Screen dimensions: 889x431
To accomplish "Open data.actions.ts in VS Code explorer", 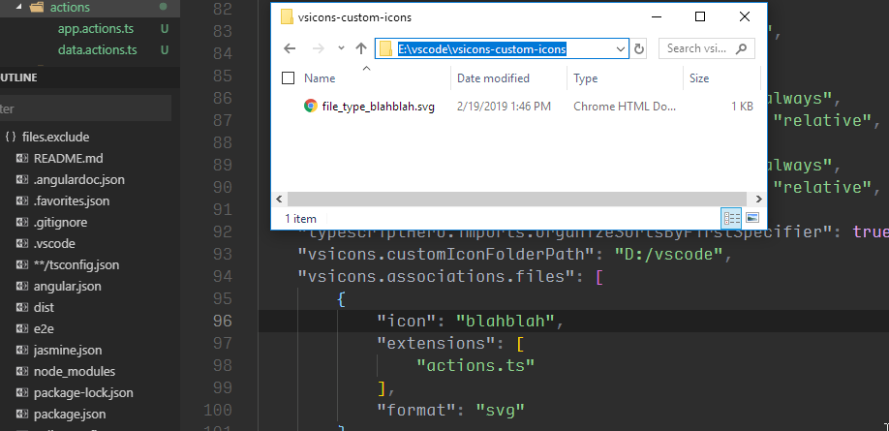I will tap(97, 50).
